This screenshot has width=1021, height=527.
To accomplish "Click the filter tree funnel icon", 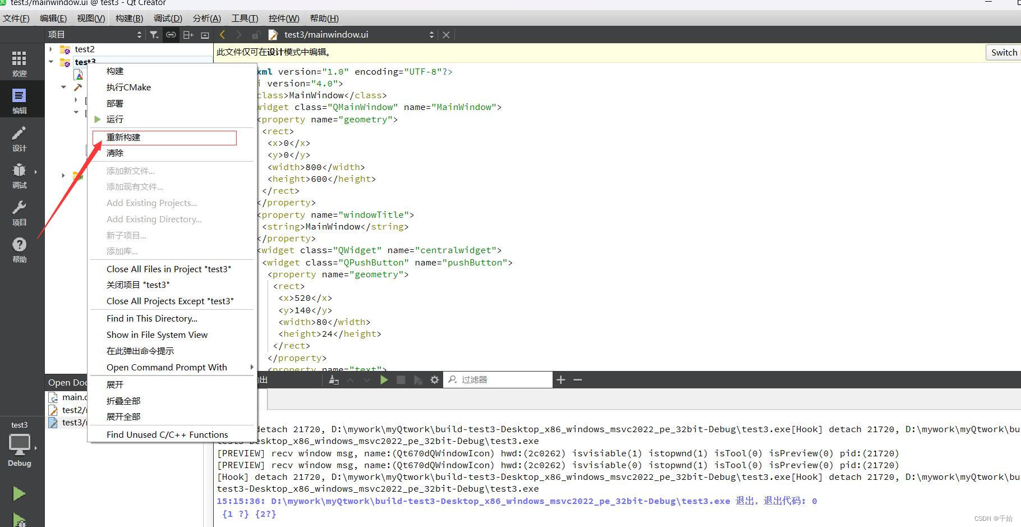I will [154, 35].
